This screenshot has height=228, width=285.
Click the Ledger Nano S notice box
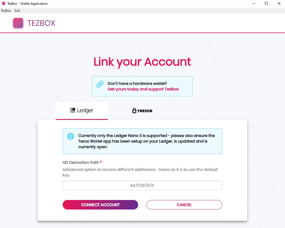(x=142, y=141)
